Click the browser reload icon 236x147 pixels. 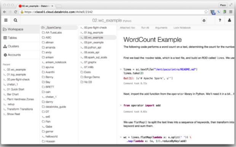(x=16, y=12)
